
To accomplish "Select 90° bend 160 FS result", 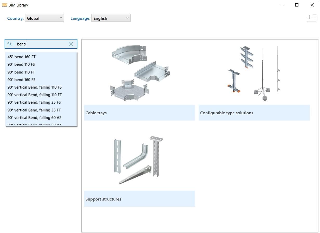I will [x=21, y=80].
